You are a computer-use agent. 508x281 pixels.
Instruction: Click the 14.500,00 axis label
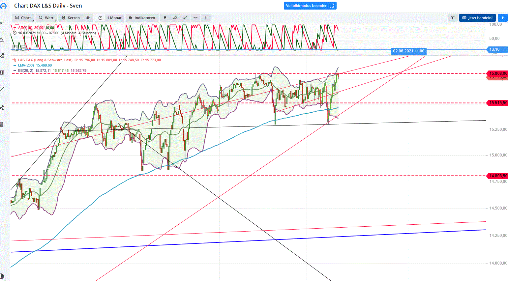coord(498,208)
